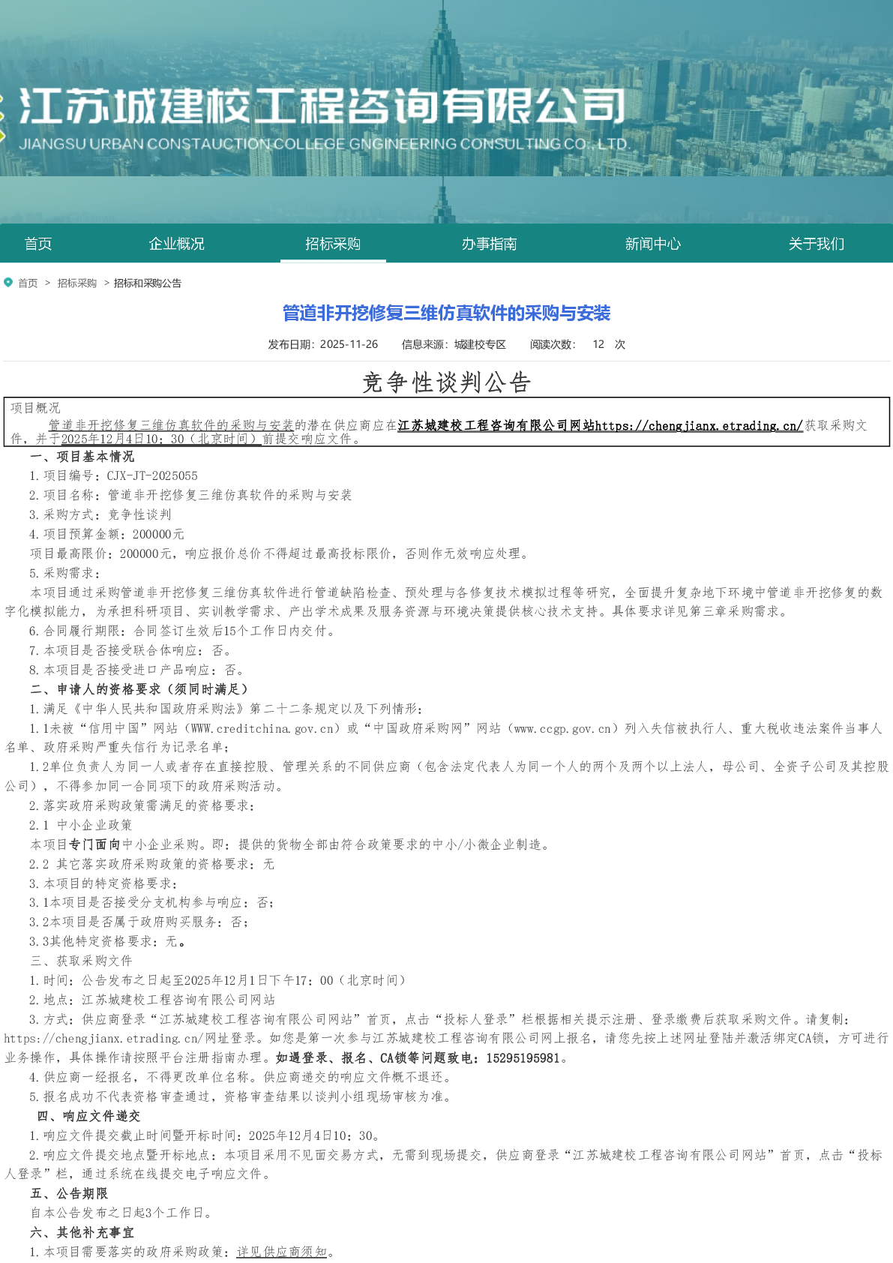Click the bold 江苏城建校工程咨询有限公司网站 underlined text
The image size is (893, 1263).
point(496,426)
